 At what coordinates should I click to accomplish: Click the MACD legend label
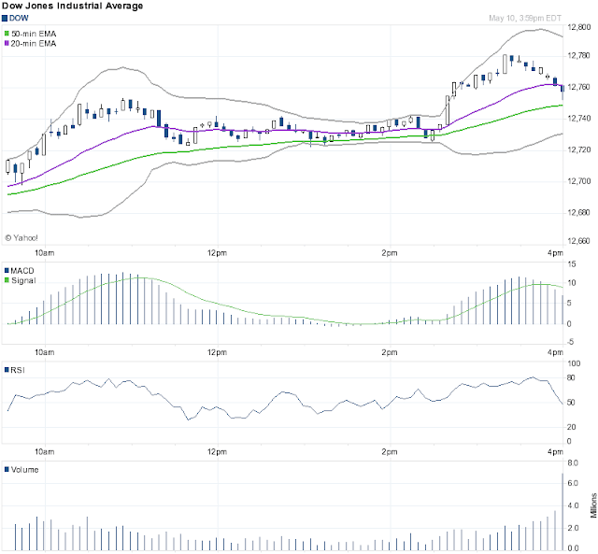[22, 271]
